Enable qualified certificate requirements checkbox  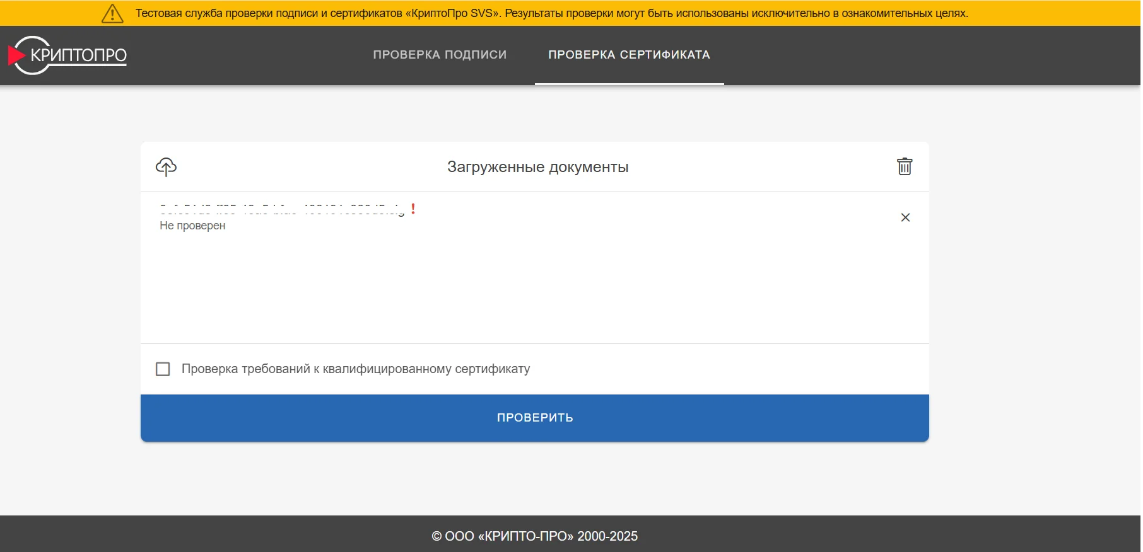[x=163, y=369]
